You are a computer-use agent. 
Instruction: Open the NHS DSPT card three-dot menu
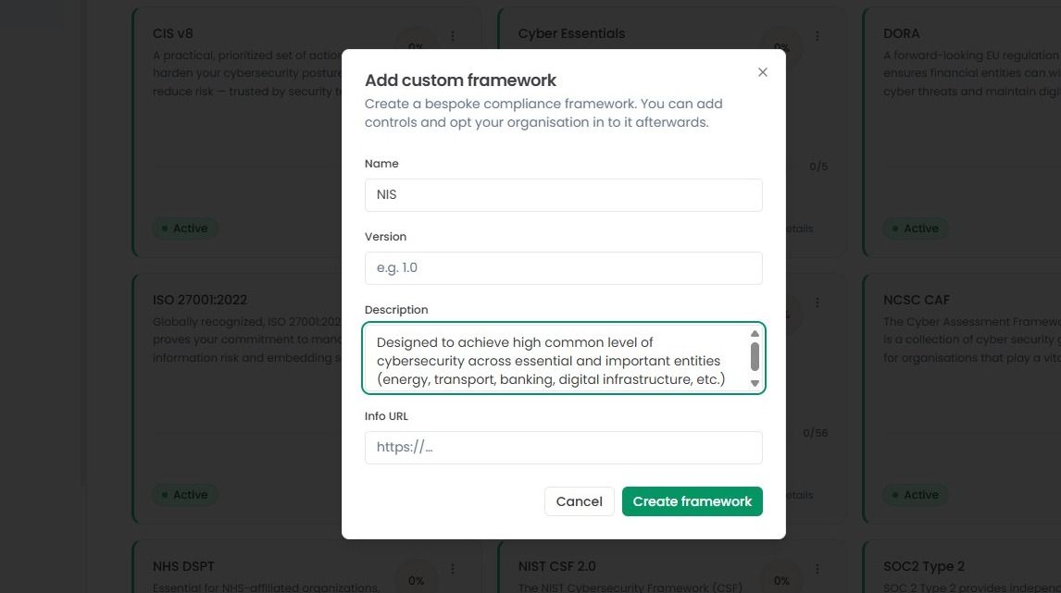pyautogui.click(x=453, y=569)
